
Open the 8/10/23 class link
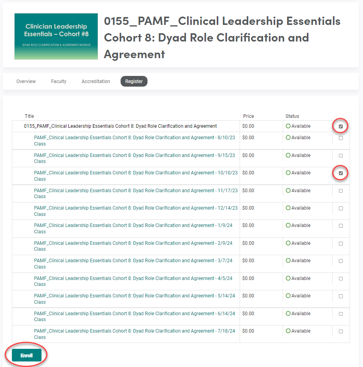click(134, 138)
